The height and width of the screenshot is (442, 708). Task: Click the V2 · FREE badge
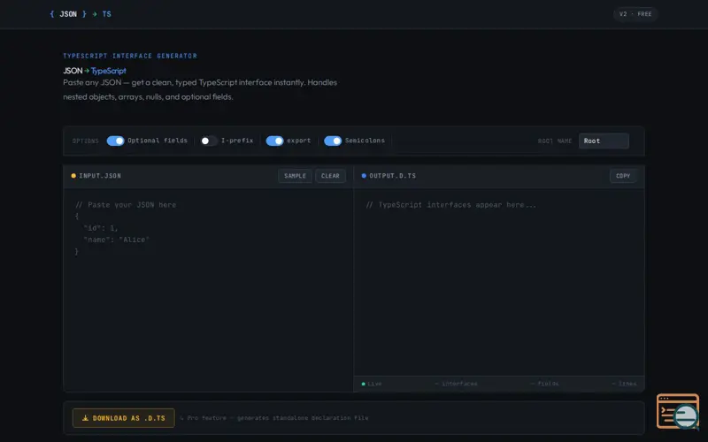(x=635, y=14)
